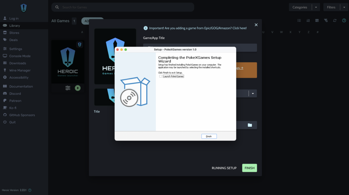Click the filter funnel toolbar icon

326,21
